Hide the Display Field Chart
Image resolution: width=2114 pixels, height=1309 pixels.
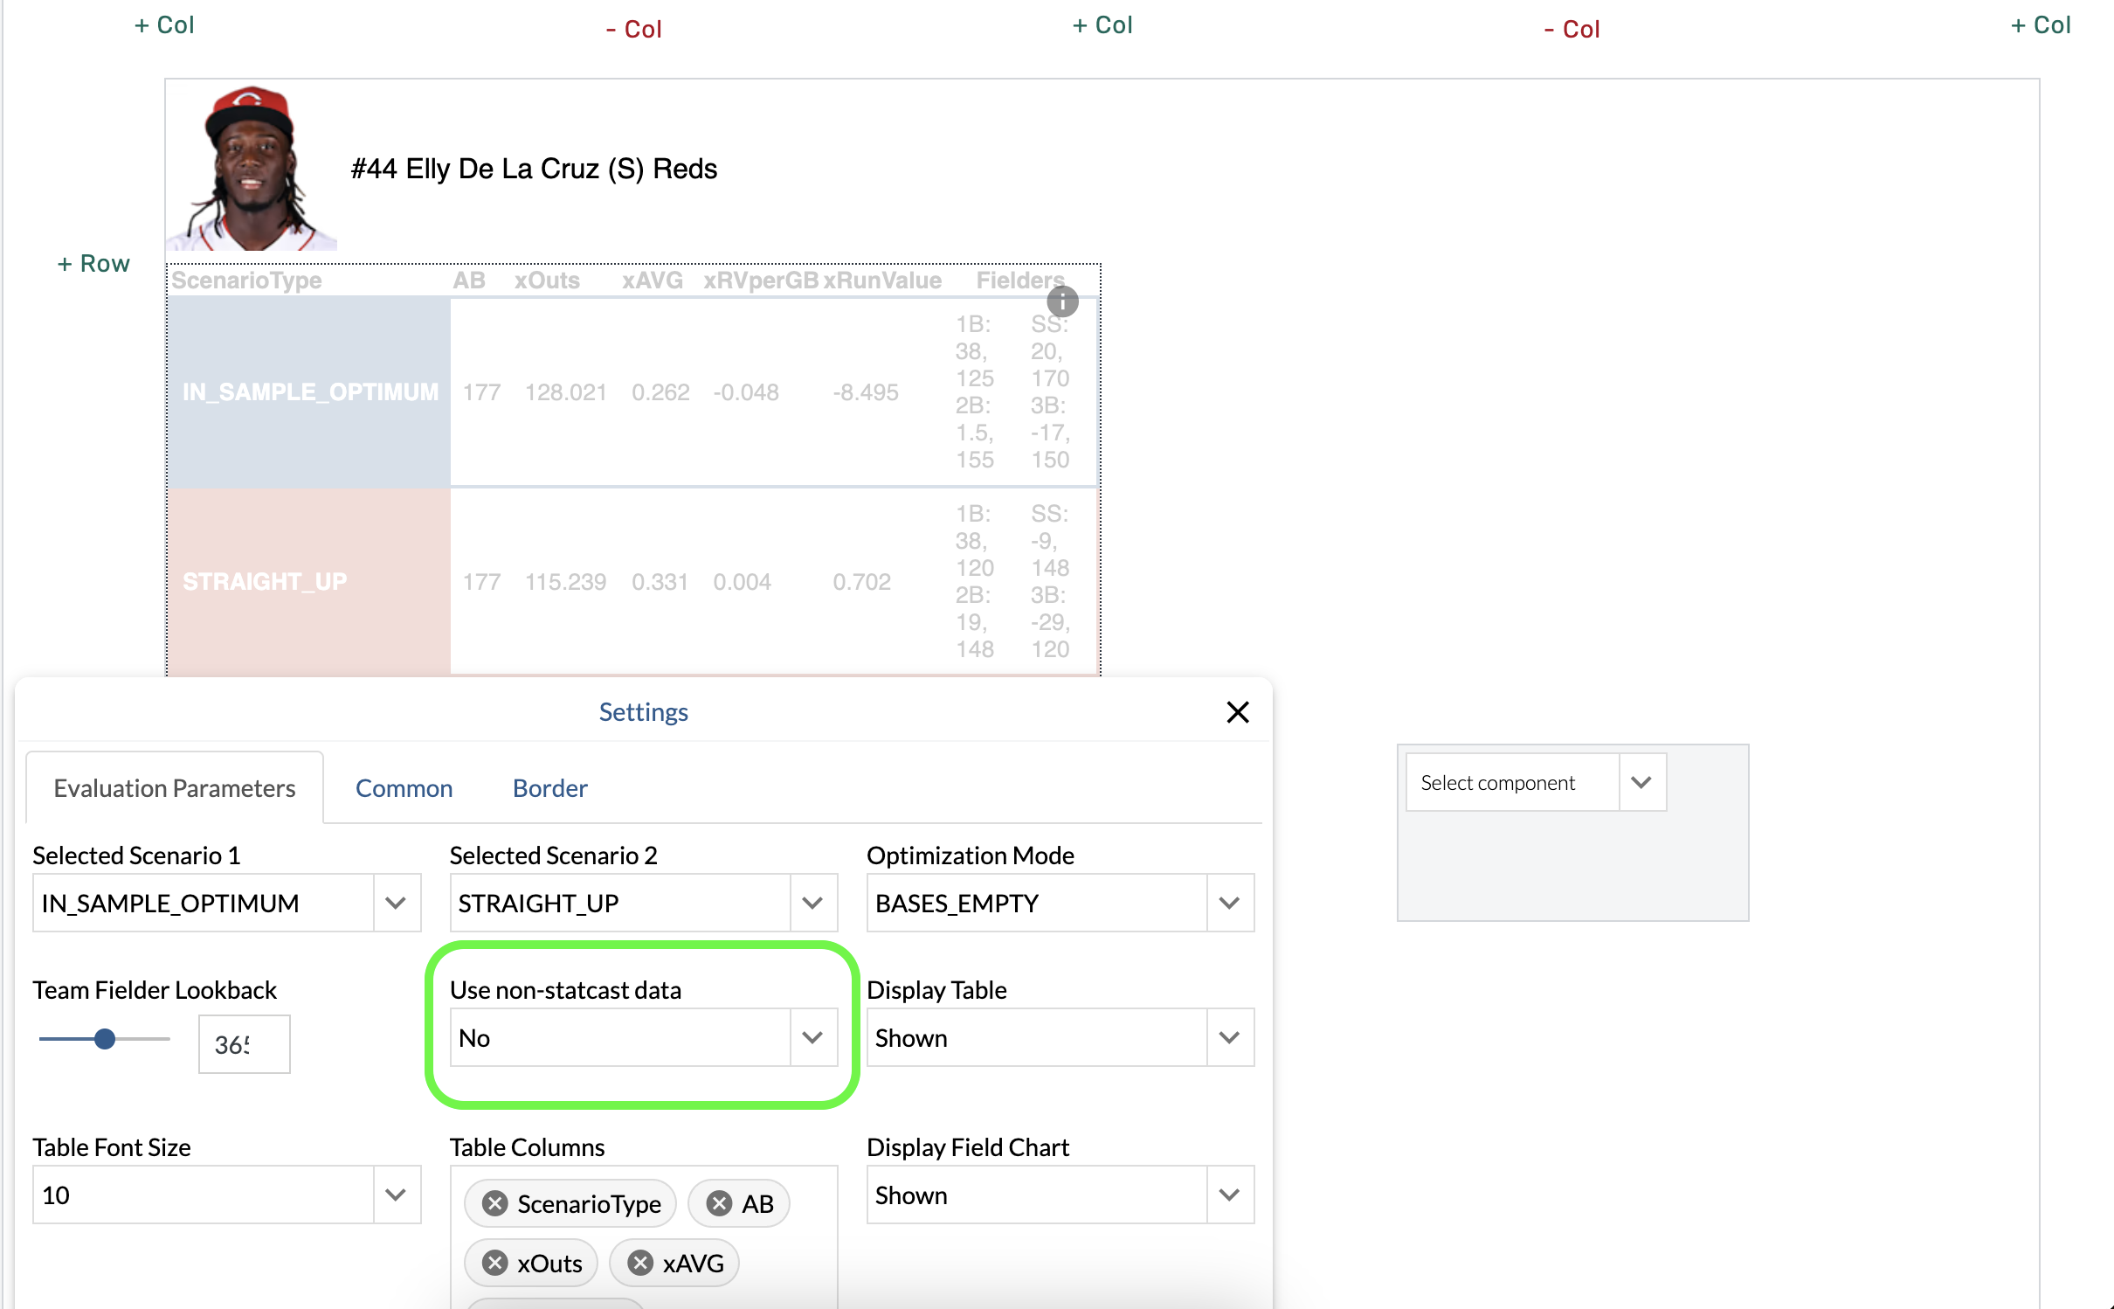coord(1229,1195)
